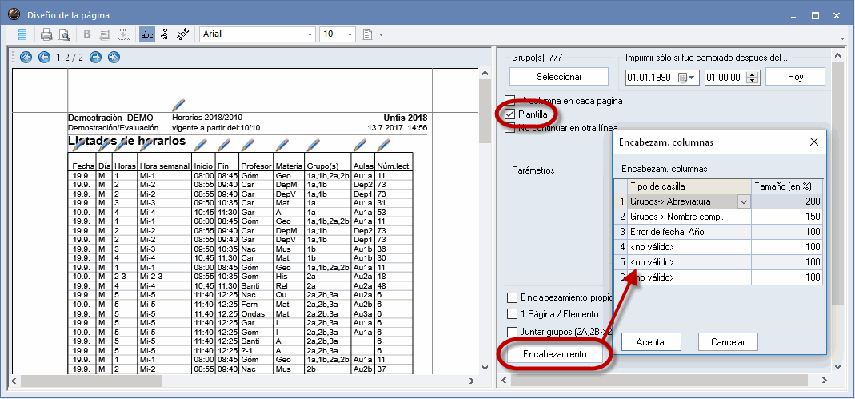Click size value 150 in row 2
855x399 pixels.
pos(787,217)
